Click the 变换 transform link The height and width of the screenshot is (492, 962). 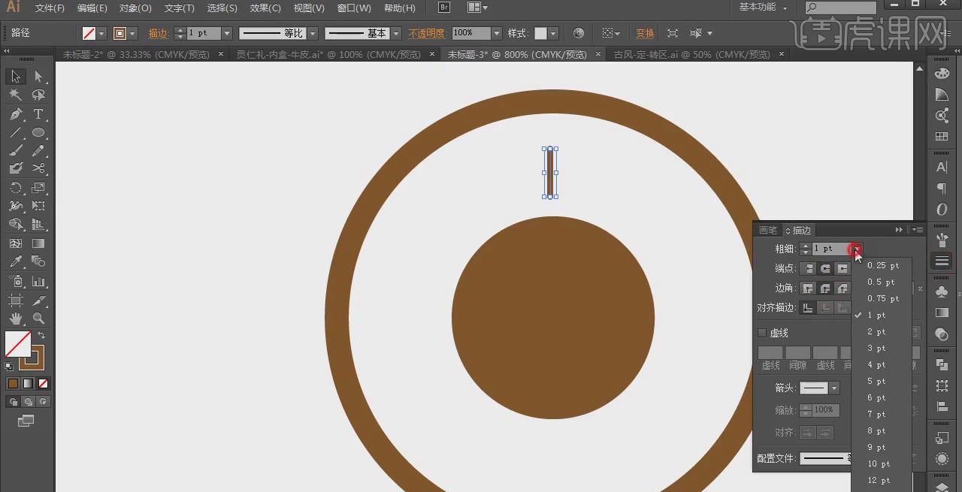[x=645, y=33]
